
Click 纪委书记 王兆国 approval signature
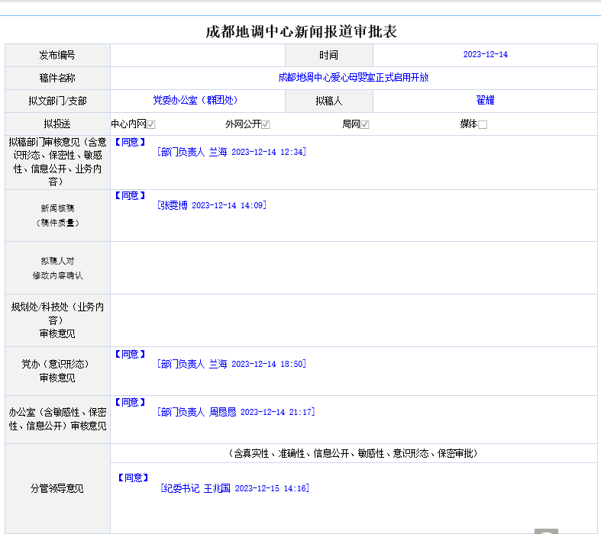[x=234, y=488]
